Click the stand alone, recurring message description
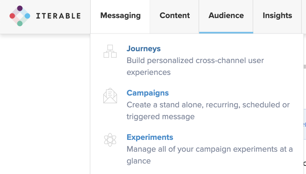This screenshot has height=174, width=306. 208,111
